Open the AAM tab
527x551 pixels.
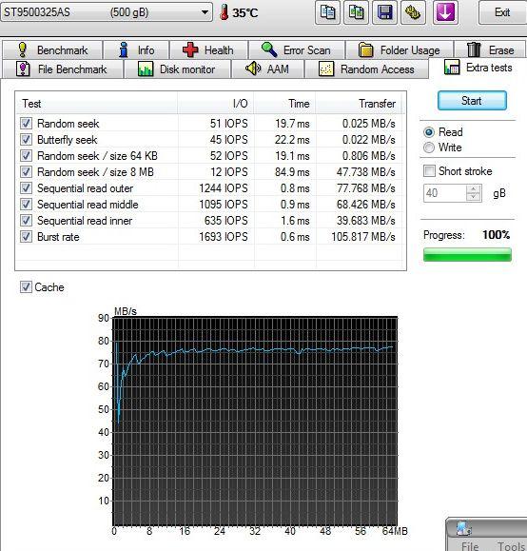(267, 69)
